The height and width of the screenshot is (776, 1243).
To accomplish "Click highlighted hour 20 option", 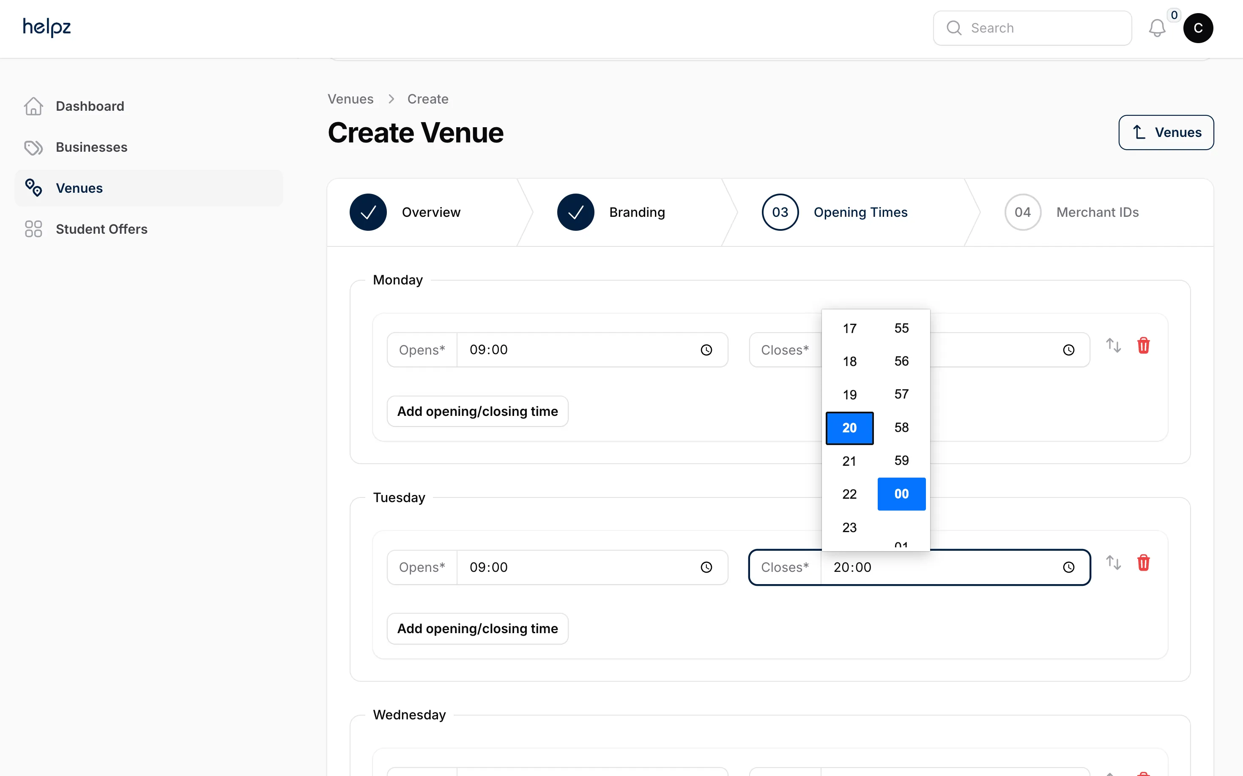I will [849, 428].
